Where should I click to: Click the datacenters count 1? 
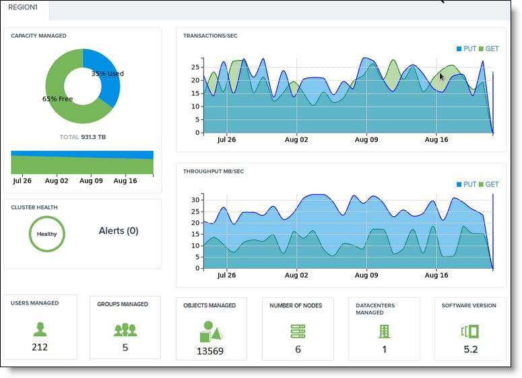tap(384, 349)
